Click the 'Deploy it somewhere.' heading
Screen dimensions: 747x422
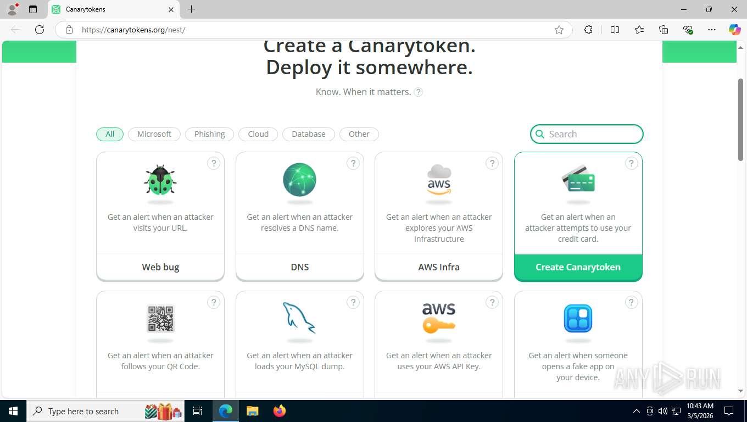(370, 68)
